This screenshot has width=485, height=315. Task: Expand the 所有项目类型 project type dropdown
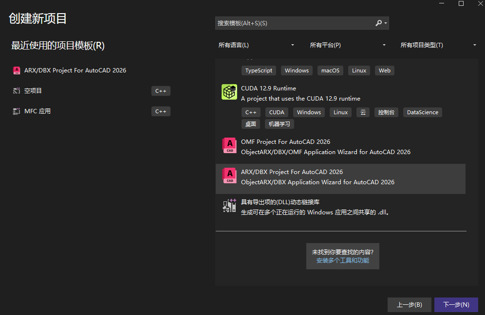(438, 45)
